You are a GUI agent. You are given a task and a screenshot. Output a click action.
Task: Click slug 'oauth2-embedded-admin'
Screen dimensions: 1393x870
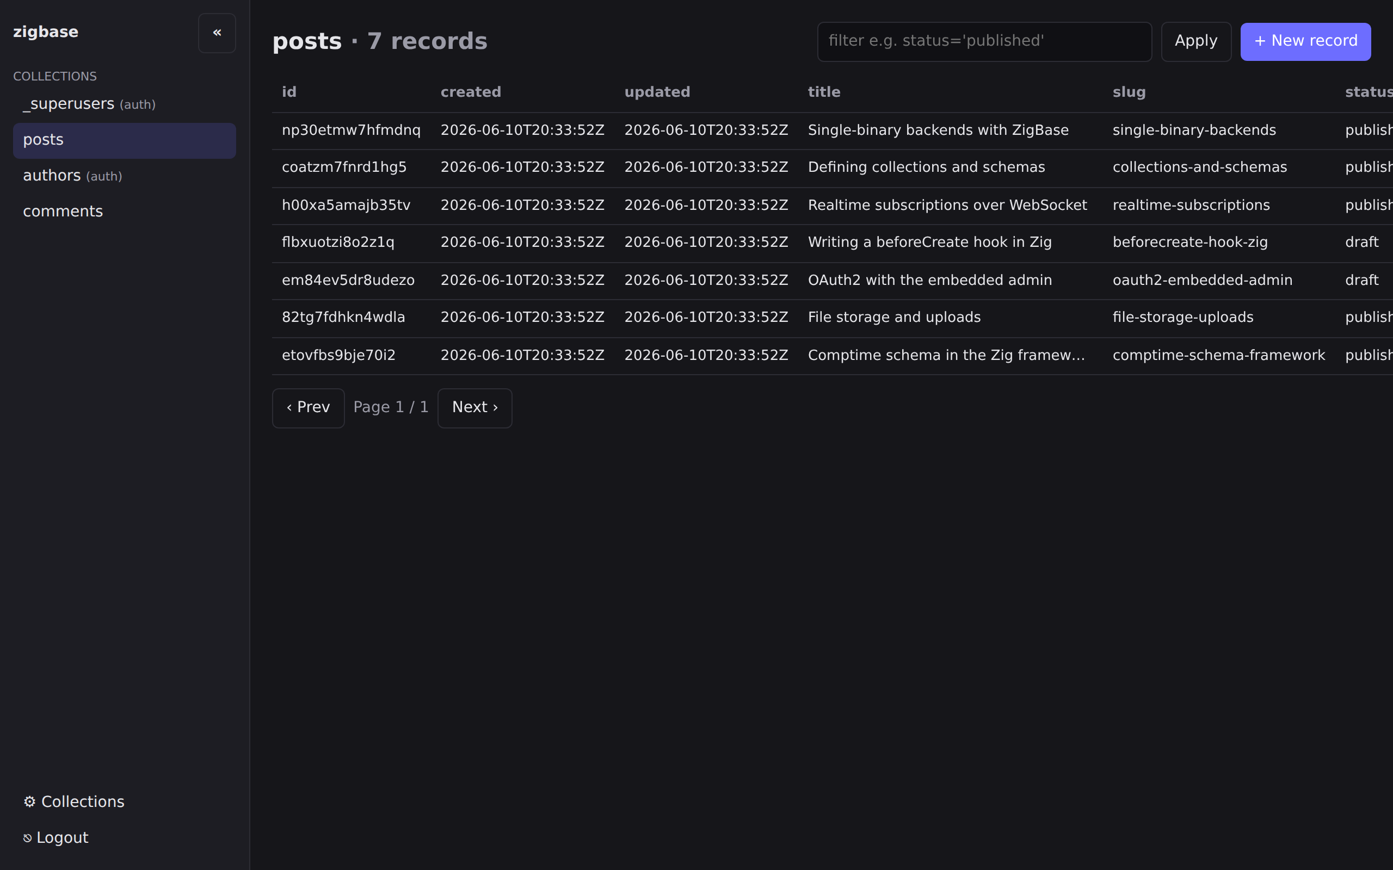[1202, 280]
